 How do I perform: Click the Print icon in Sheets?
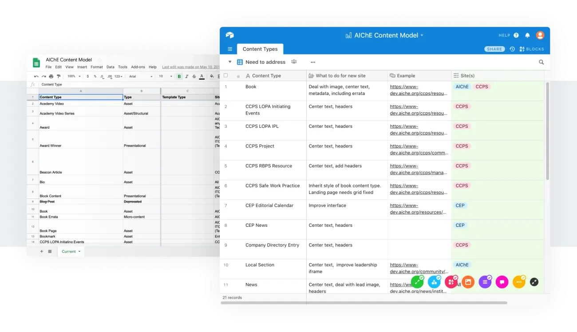[51, 76]
